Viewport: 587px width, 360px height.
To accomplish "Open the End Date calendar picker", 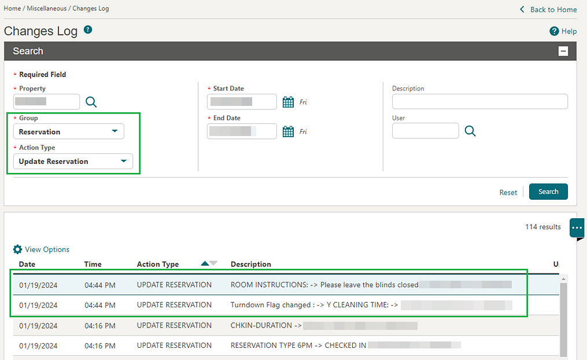I will (288, 131).
